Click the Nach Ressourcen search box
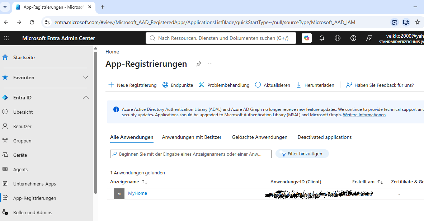 221,38
